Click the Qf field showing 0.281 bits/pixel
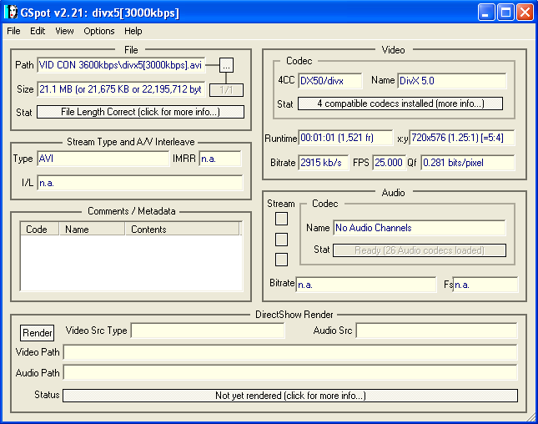This screenshot has width=538, height=424. (468, 163)
